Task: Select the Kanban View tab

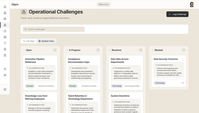Action: [x=46, y=41]
